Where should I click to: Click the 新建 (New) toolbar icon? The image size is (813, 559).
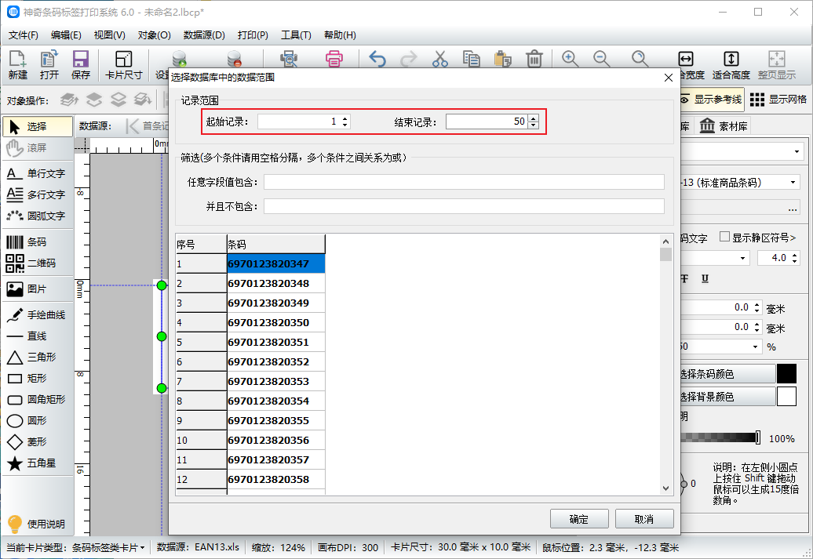(17, 65)
